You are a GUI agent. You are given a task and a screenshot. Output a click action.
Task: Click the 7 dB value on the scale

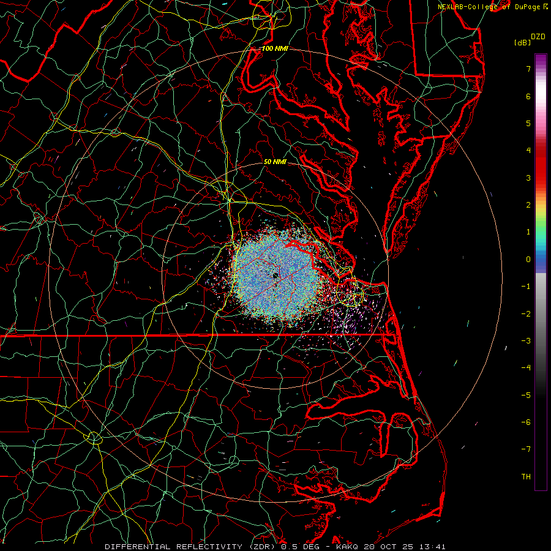(x=528, y=69)
